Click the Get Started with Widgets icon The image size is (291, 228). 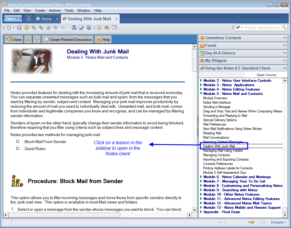pyautogui.click(x=100, y=28)
